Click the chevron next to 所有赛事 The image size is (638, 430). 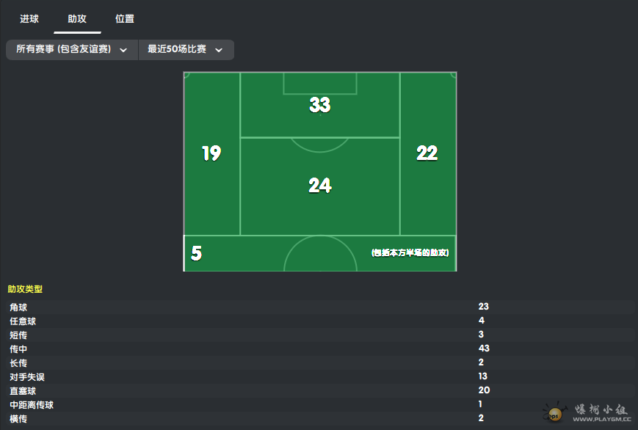coord(123,50)
